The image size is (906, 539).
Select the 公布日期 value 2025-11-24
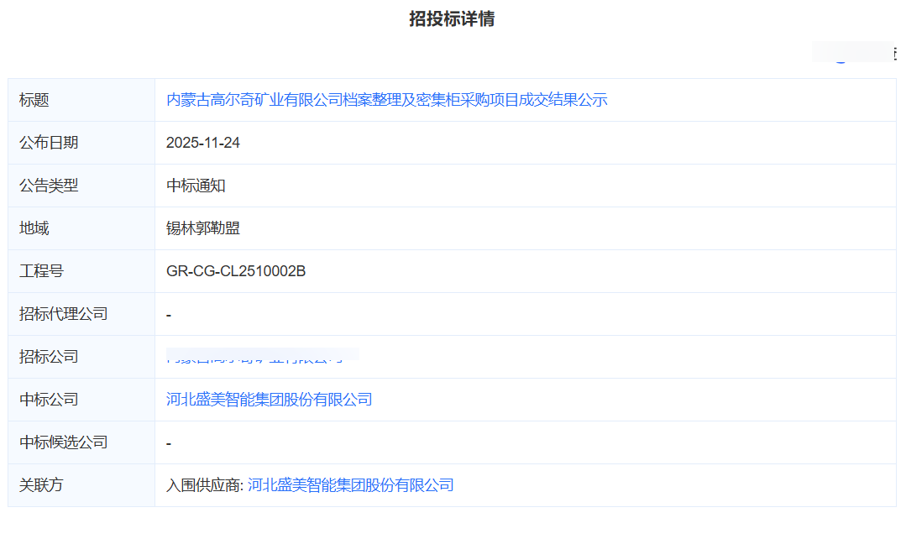[202, 143]
